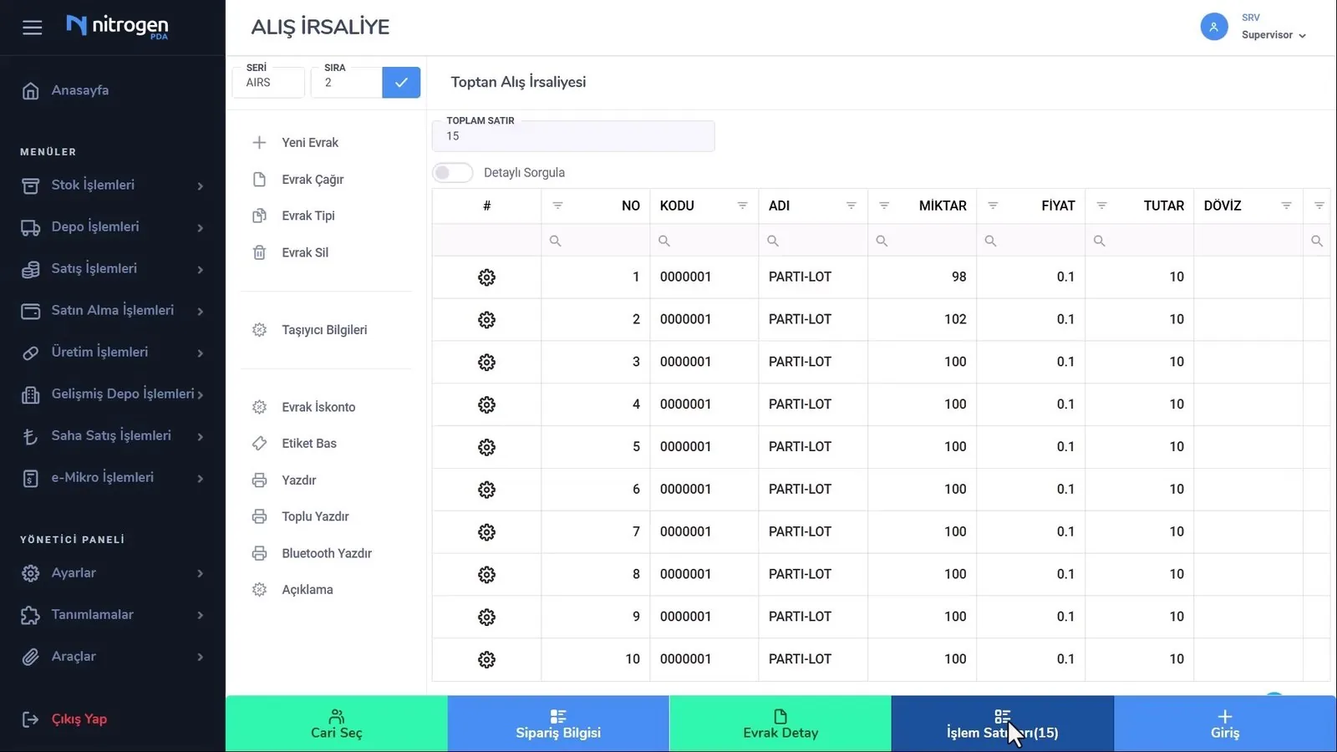Screen dimensions: 1337x752
Task: Click the plus icon for Yeni Evrak
Action: click(259, 143)
